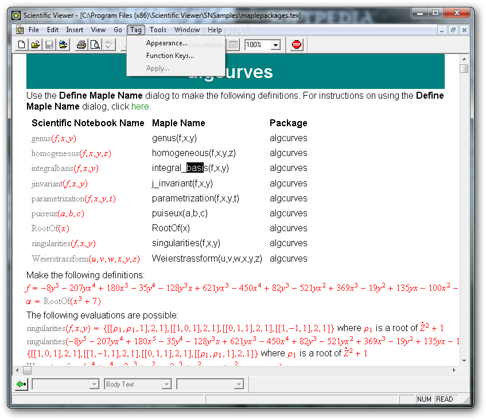The height and width of the screenshot is (420, 486).
Task: Click the Save floppy disk icon
Action: pyautogui.click(x=49, y=45)
